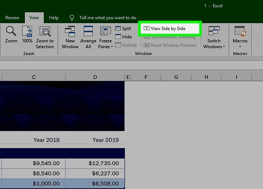Open a New Window
The width and height of the screenshot is (263, 189).
[70, 31]
